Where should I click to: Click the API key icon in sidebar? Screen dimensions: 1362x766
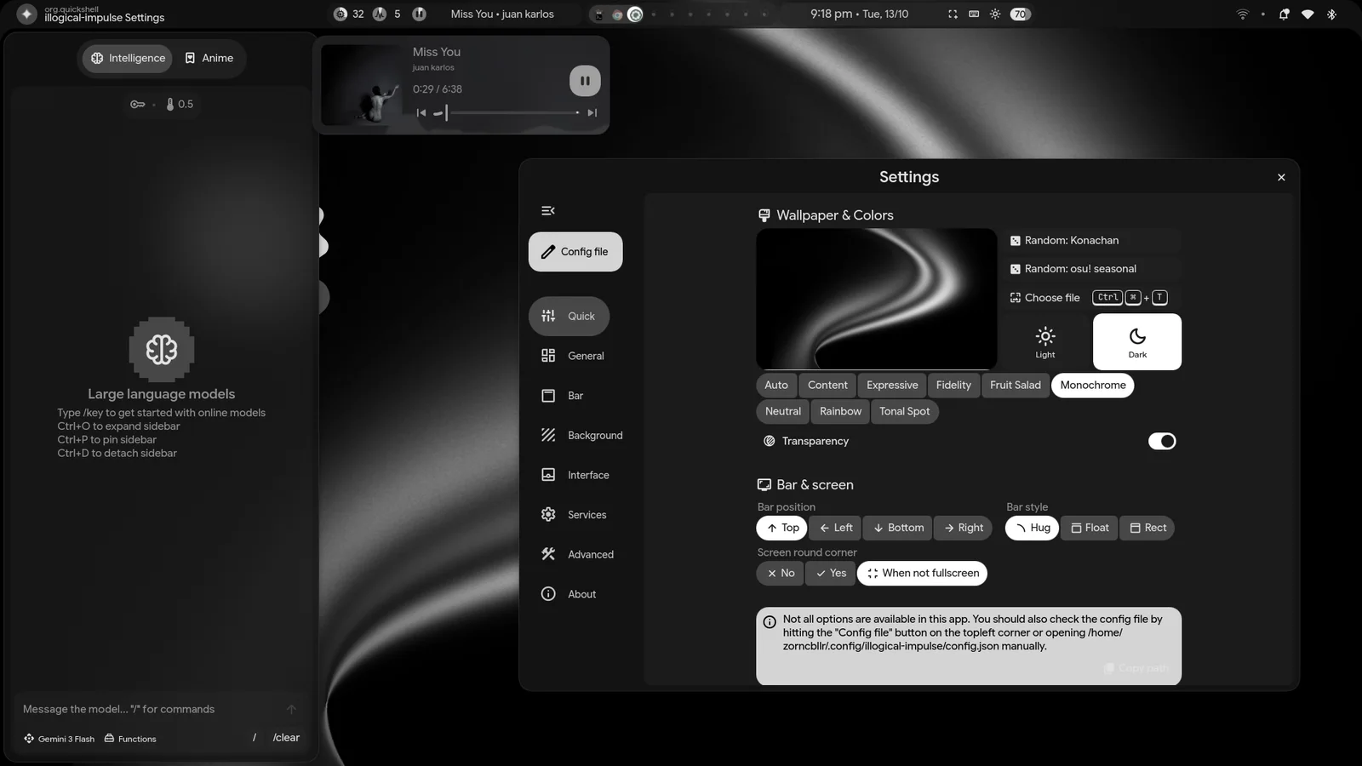[137, 105]
